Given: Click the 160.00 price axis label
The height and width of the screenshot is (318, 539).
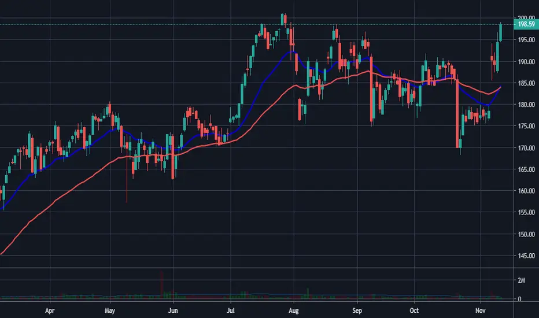Looking at the screenshot, I should 526,191.
